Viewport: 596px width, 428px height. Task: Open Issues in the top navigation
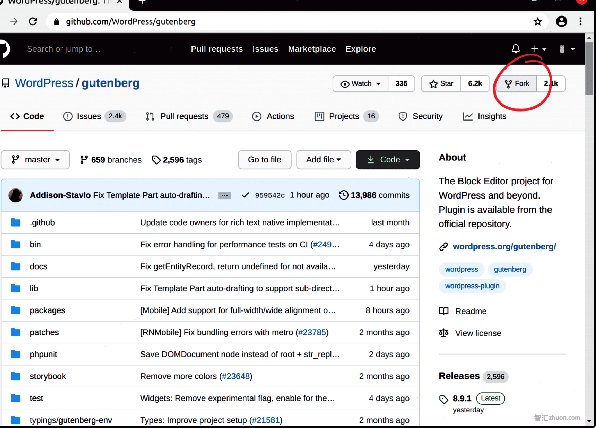click(265, 49)
